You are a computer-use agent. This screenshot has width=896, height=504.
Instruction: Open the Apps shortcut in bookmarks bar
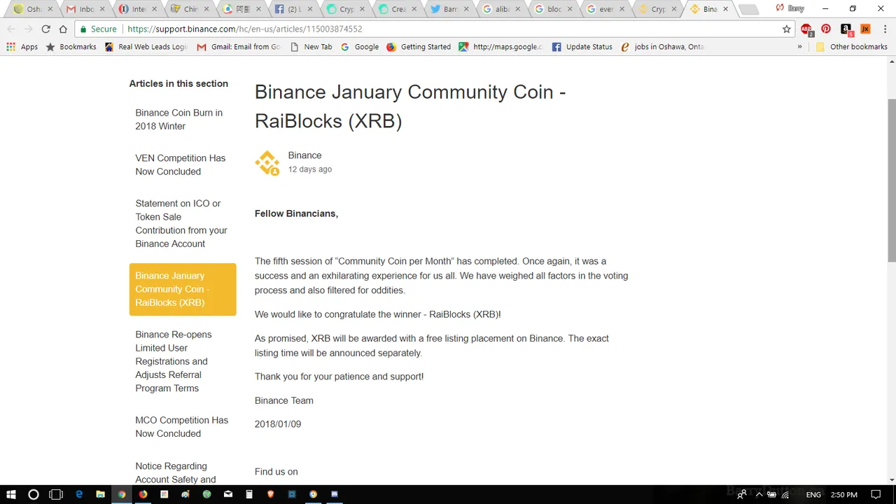(22, 47)
